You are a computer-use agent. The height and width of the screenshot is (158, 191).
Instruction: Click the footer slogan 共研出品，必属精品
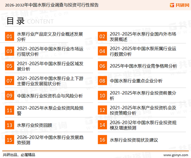[x=19, y=155]
